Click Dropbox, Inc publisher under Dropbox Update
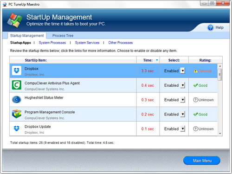The height and width of the screenshot is (174, 232). [x=34, y=133]
